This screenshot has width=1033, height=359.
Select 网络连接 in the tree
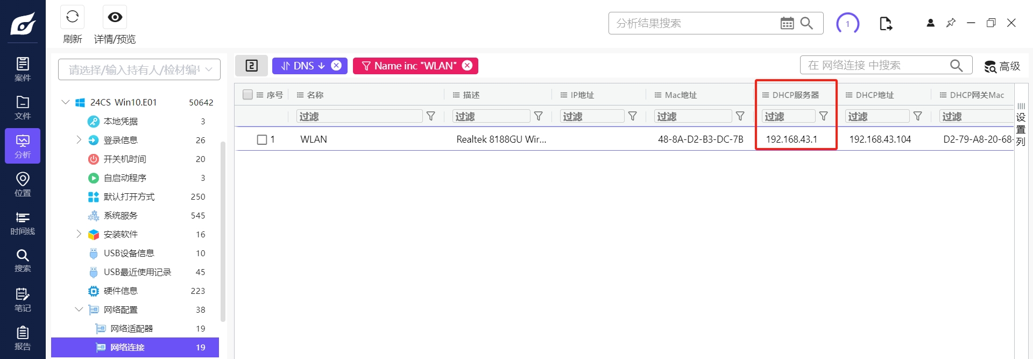[x=135, y=347]
